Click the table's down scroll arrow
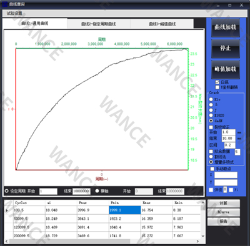Screen dimensions: 250x246 coord(203,236)
